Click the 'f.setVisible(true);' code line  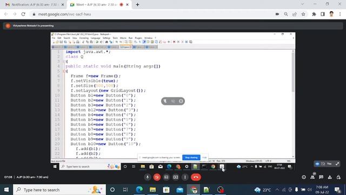95,81
